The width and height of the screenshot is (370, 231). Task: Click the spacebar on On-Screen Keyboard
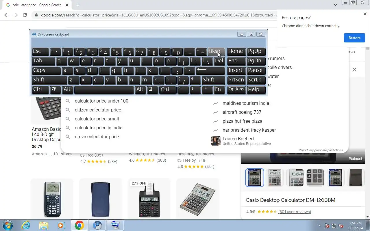pos(104,90)
